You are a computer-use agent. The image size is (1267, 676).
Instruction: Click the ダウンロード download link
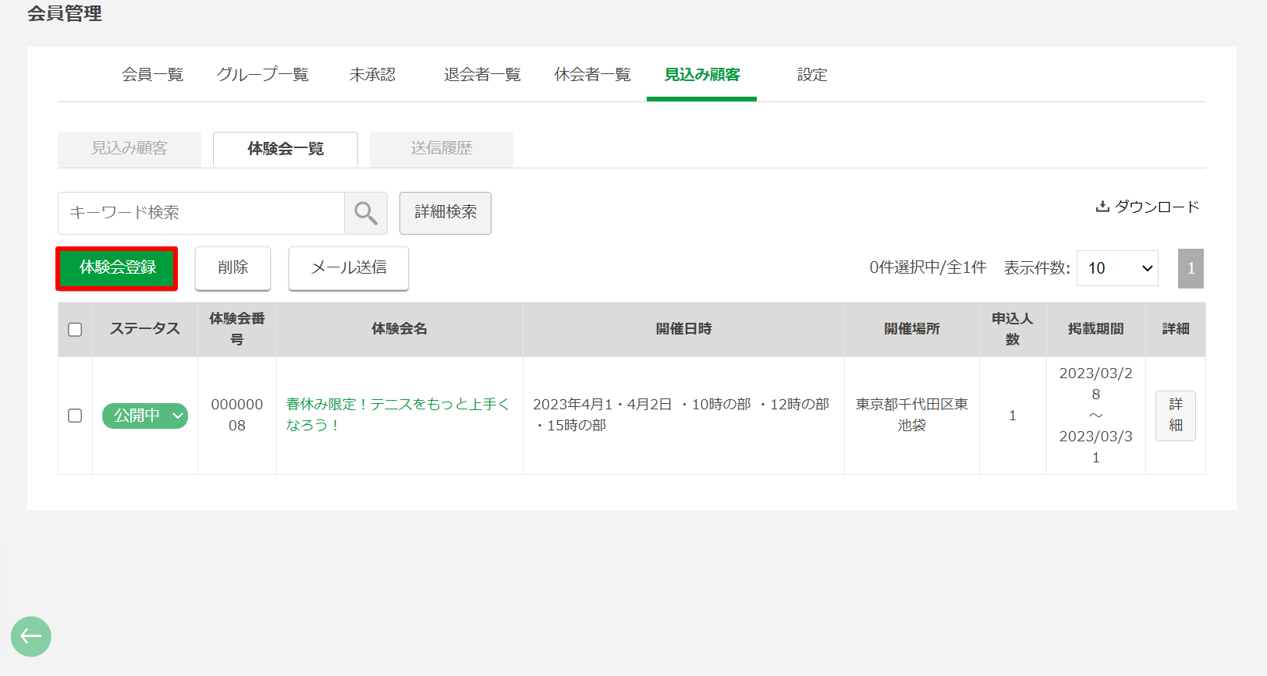coord(1147,207)
